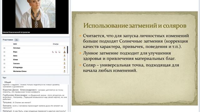Select participant name И Надежда in list
Screen dimensions: 200x112
click(18, 68)
